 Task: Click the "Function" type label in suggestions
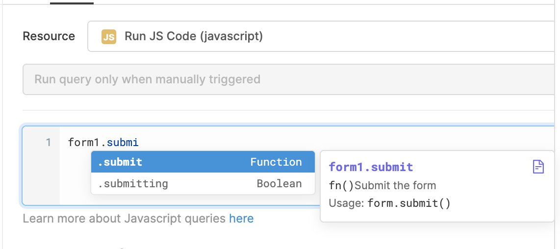click(x=276, y=162)
